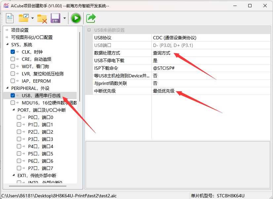Image resolution: width=273 pixels, height=199 pixels.
Task: Click value 否 for 与printf函数关联 row
Action: click(211, 83)
